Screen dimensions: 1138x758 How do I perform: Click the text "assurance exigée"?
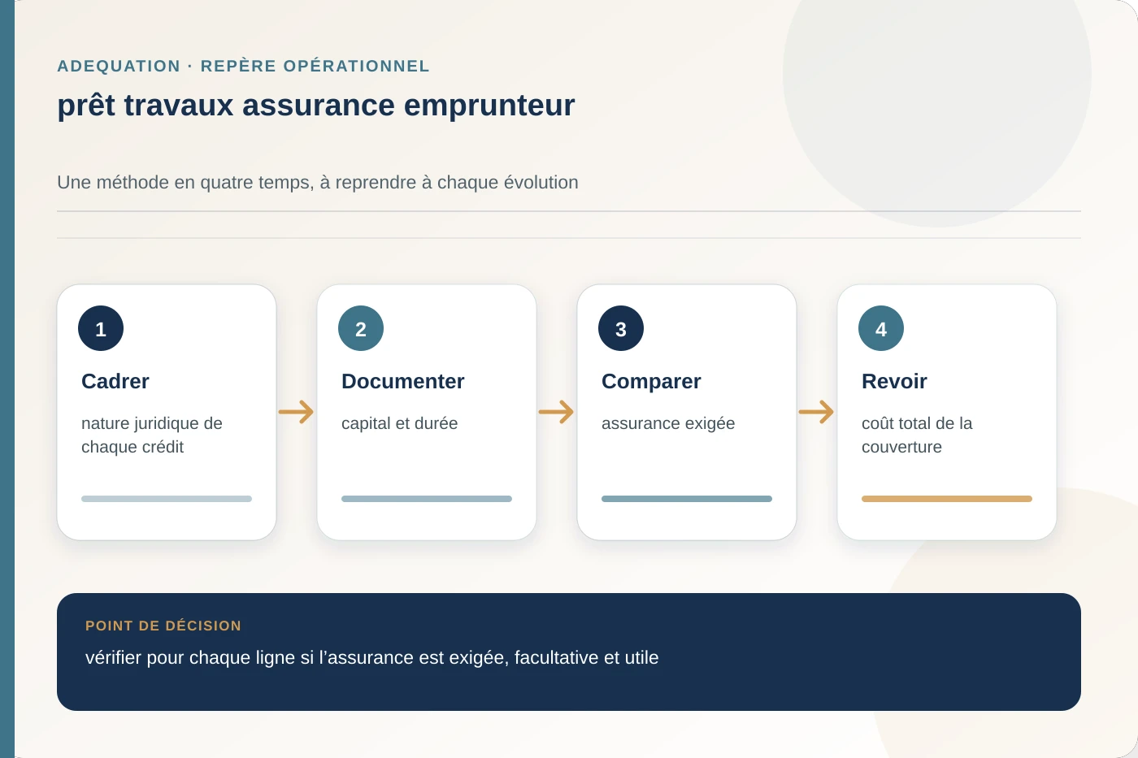[668, 423]
